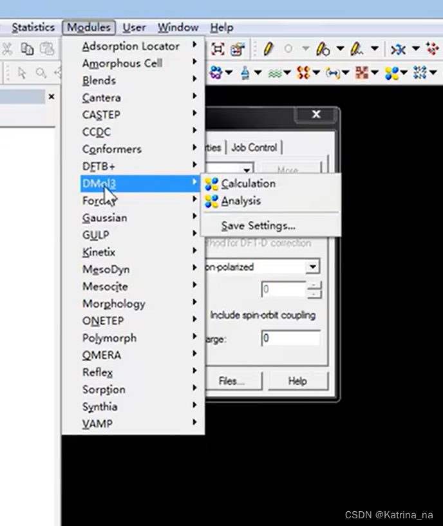Open dropdown arrow beside blue flask icon
443x526 pixels.
(258, 73)
